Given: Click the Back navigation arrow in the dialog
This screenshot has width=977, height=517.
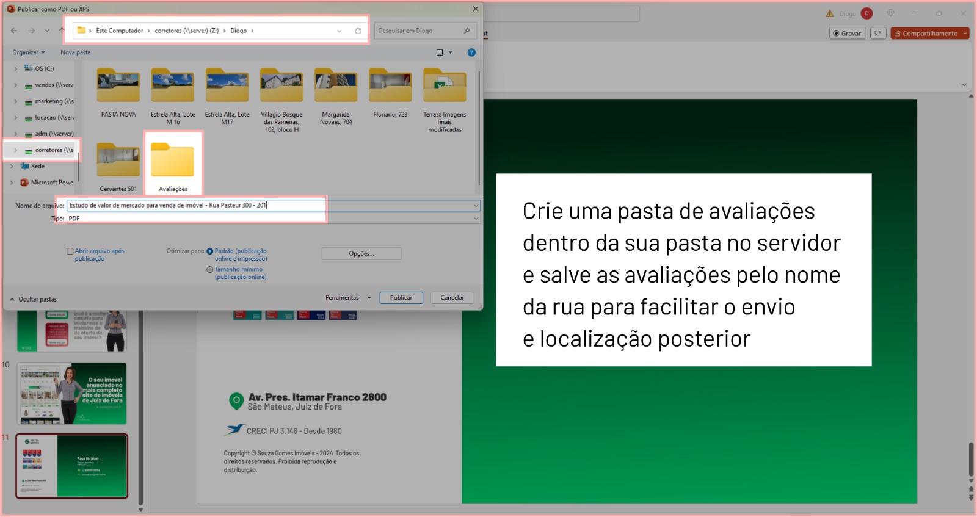Looking at the screenshot, I should pos(14,31).
